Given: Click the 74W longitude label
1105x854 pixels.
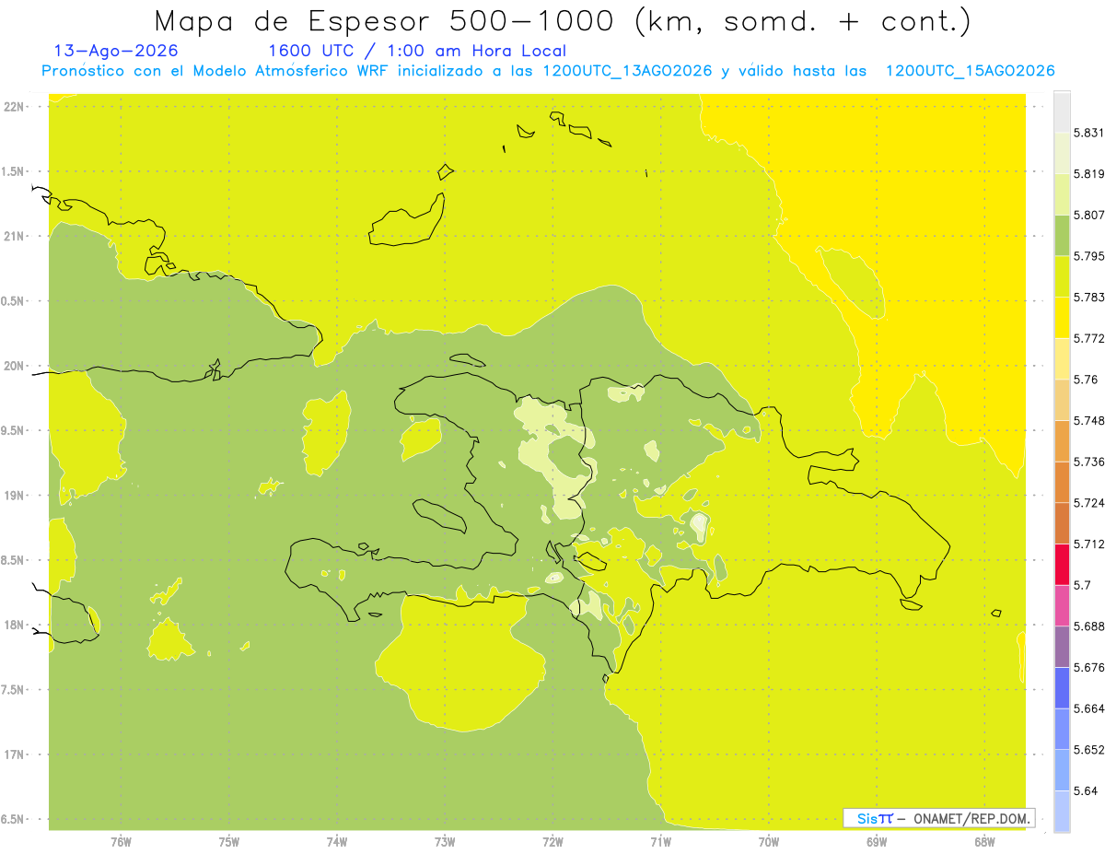Looking at the screenshot, I should (337, 841).
